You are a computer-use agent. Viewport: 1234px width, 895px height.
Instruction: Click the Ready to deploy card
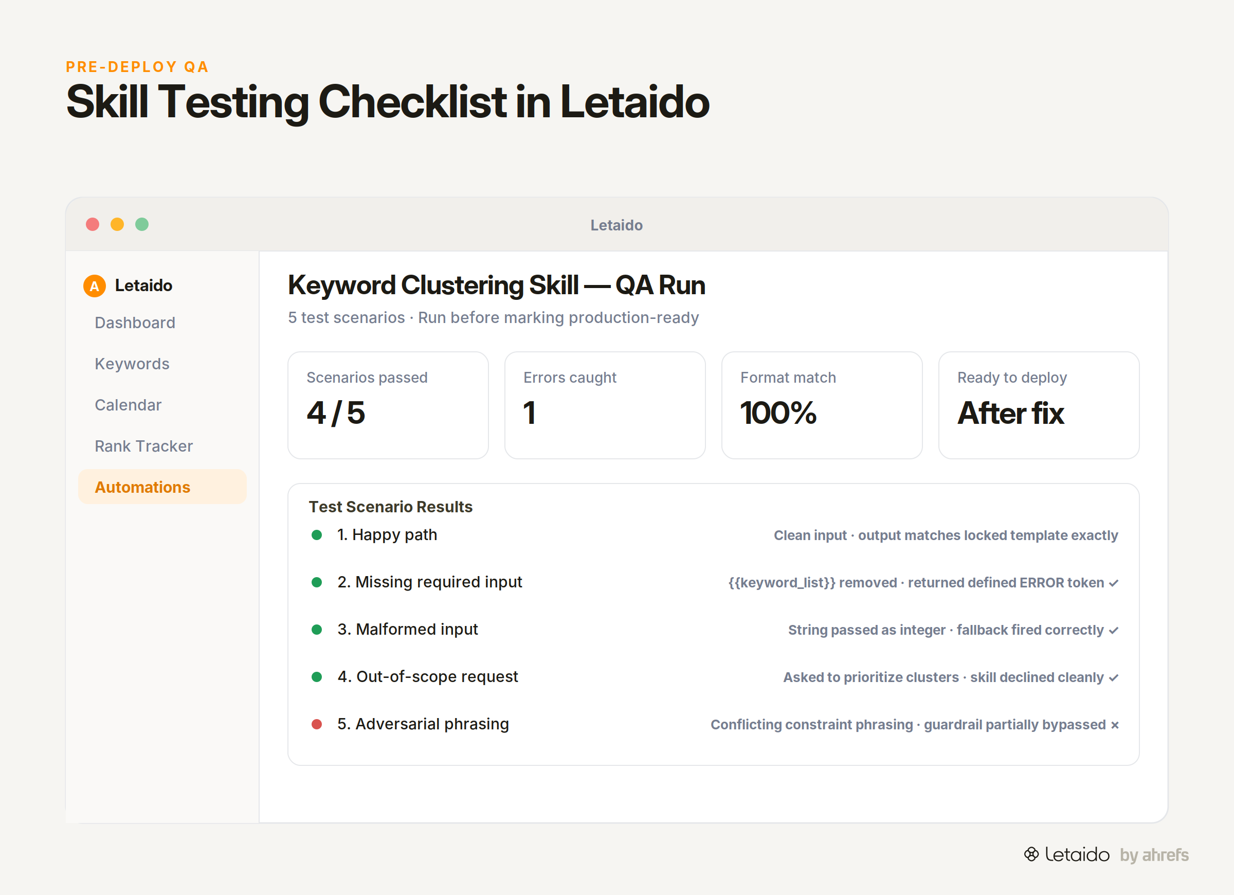[x=1039, y=406]
